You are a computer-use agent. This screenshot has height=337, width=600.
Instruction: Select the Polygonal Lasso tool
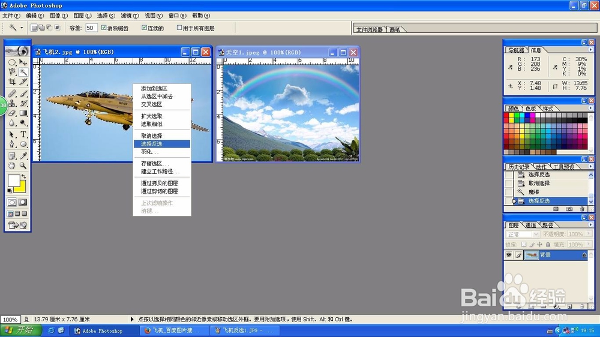point(12,72)
